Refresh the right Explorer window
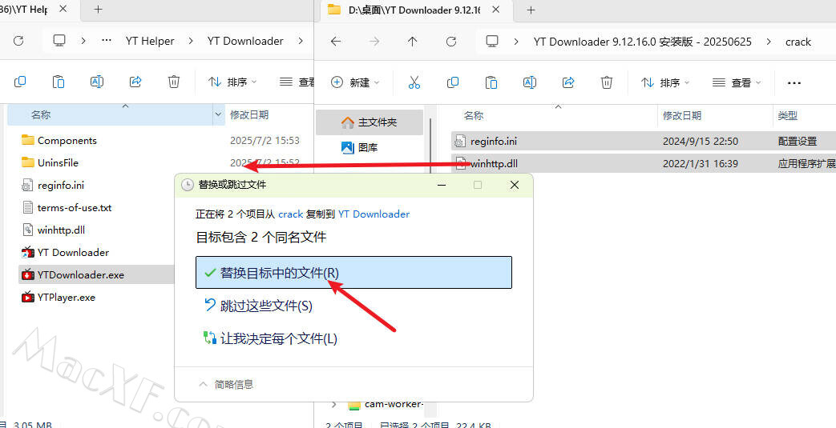Screen dimensions: 836x428 click(x=451, y=42)
